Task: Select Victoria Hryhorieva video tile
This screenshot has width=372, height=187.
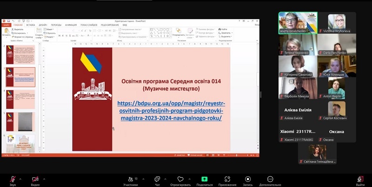Action: 337,23
